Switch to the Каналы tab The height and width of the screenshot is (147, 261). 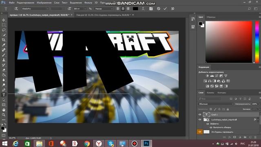(210, 93)
